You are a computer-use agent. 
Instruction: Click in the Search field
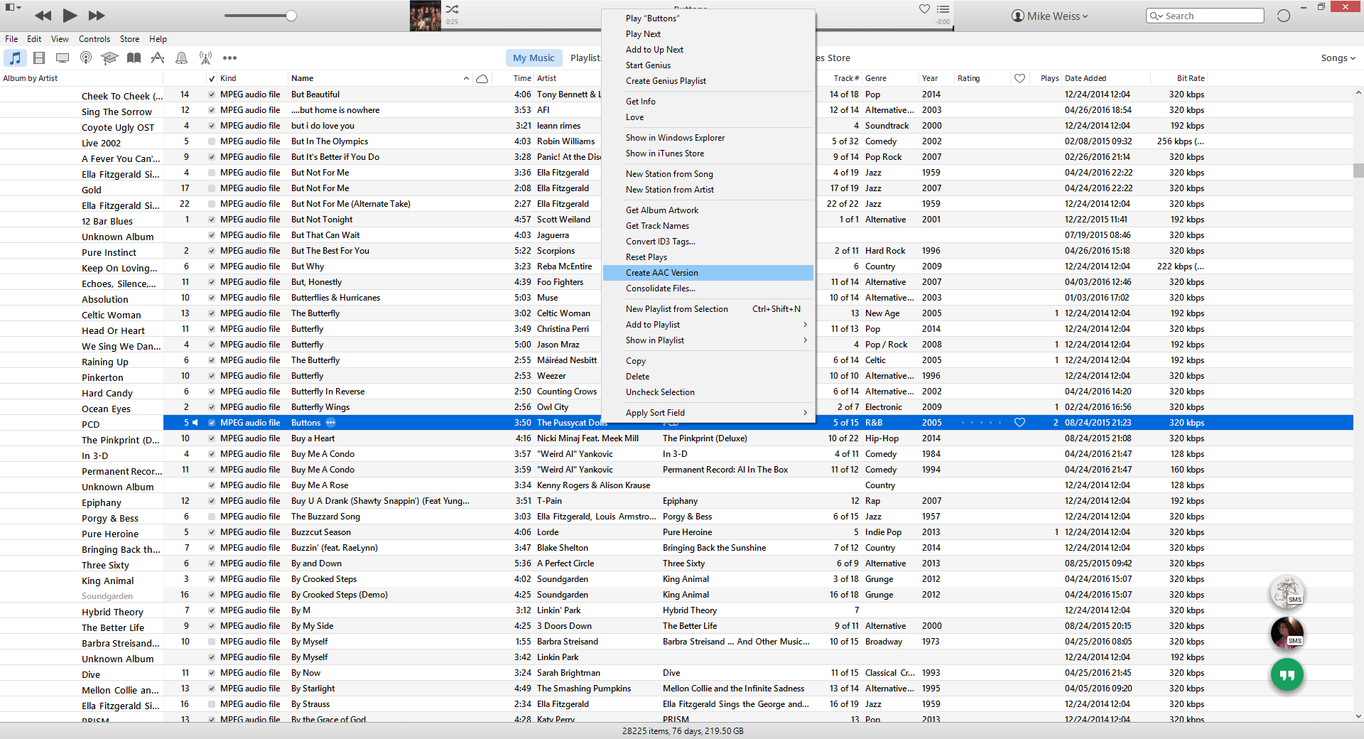pyautogui.click(x=1206, y=16)
